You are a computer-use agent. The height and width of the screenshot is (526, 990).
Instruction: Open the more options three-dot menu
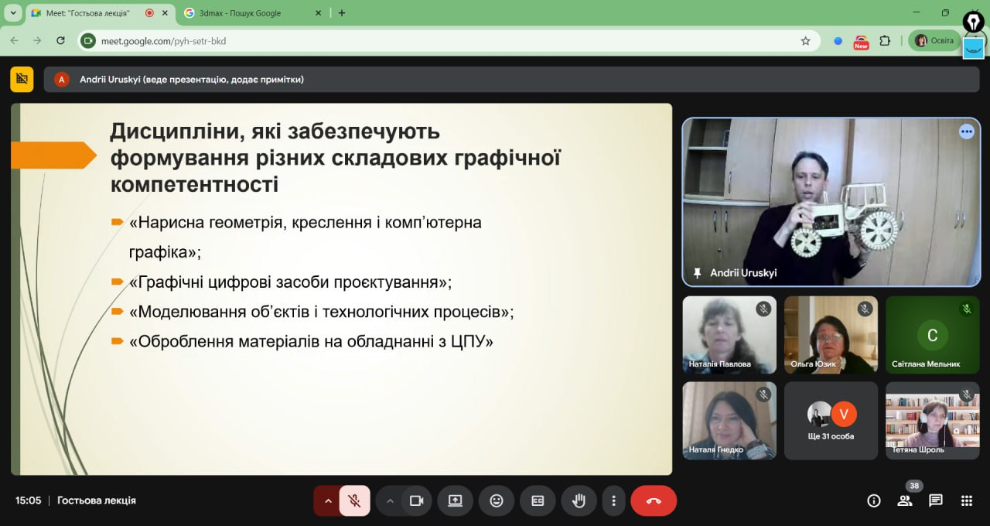(613, 500)
